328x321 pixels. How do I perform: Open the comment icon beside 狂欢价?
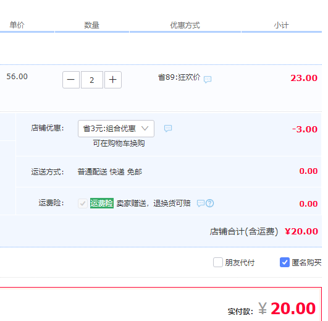tap(208, 79)
